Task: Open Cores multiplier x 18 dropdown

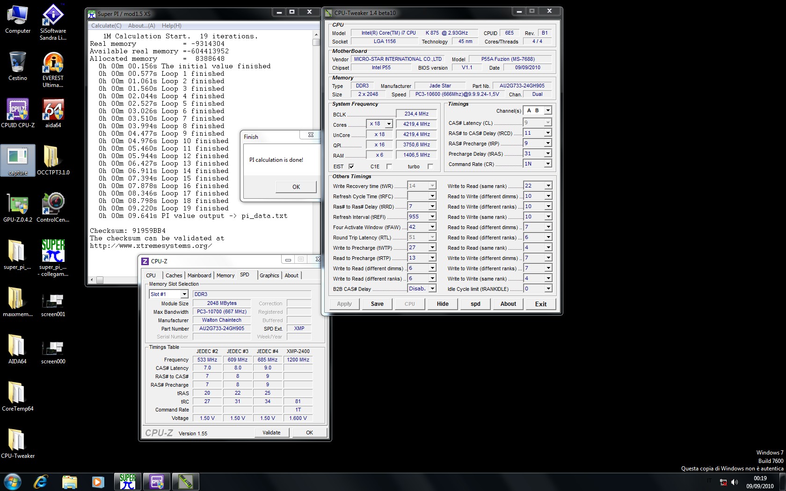Action: (388, 124)
